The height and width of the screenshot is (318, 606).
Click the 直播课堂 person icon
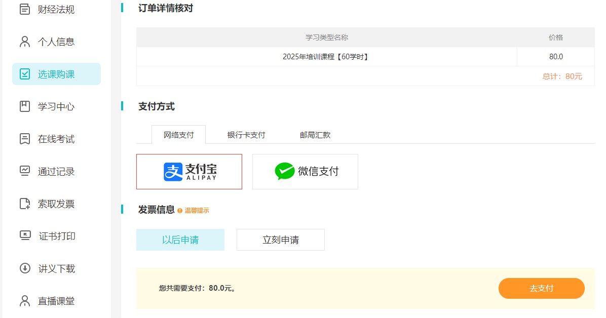coord(25,301)
